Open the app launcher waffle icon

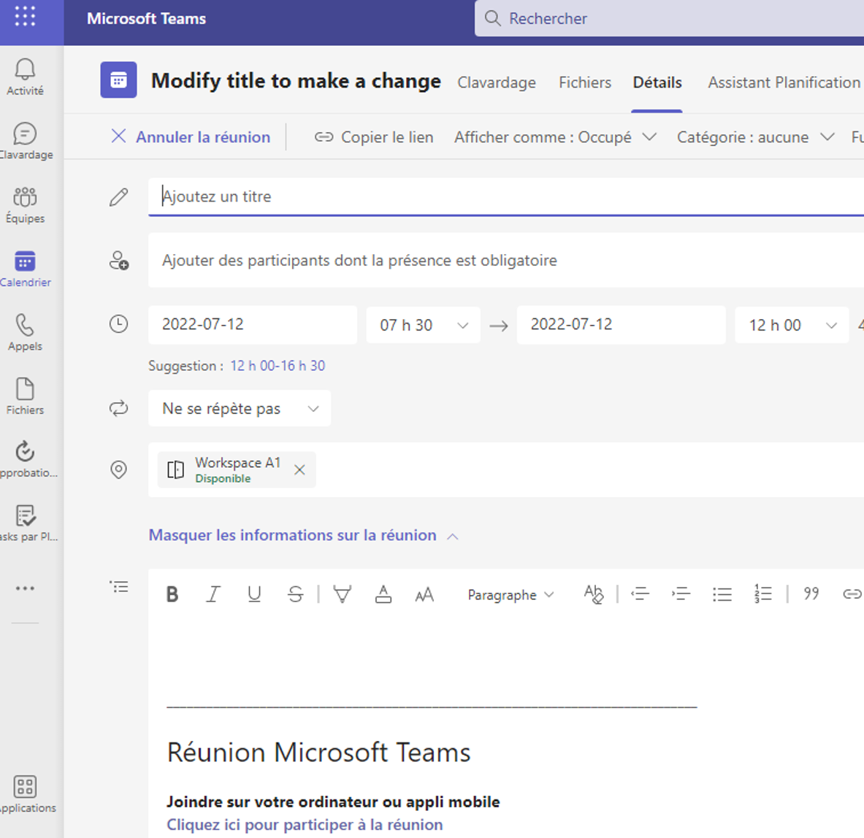click(x=25, y=17)
